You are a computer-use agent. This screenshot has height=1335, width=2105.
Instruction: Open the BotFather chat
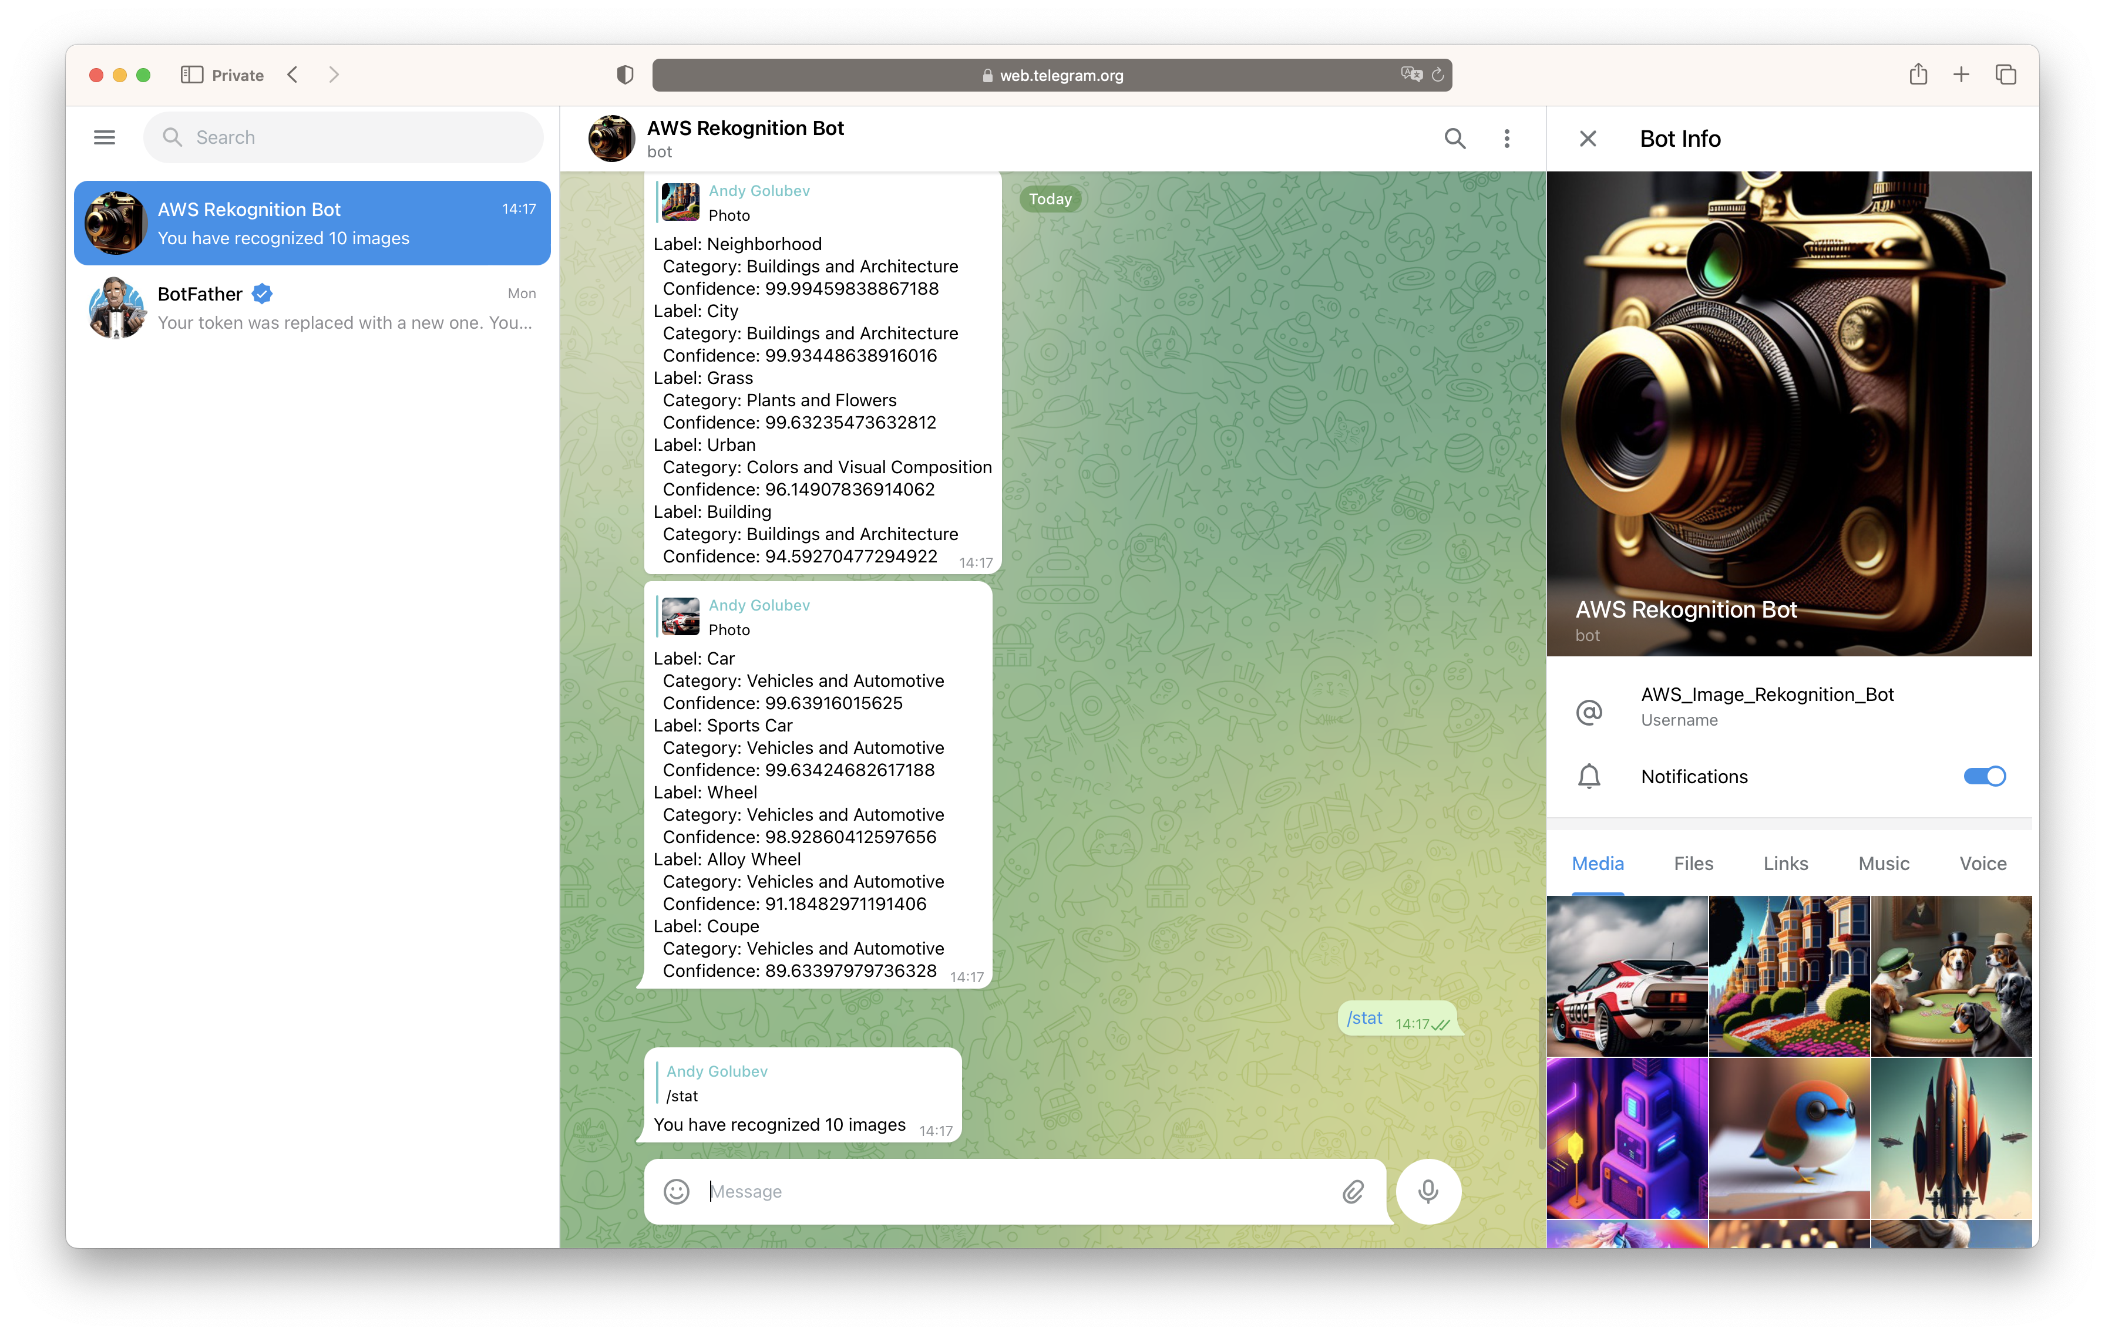[x=312, y=308]
